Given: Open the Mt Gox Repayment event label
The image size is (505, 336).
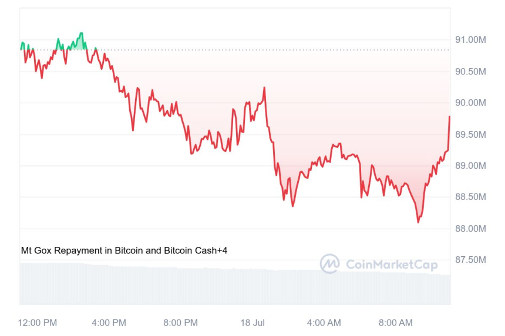Looking at the screenshot, I should pos(124,250).
